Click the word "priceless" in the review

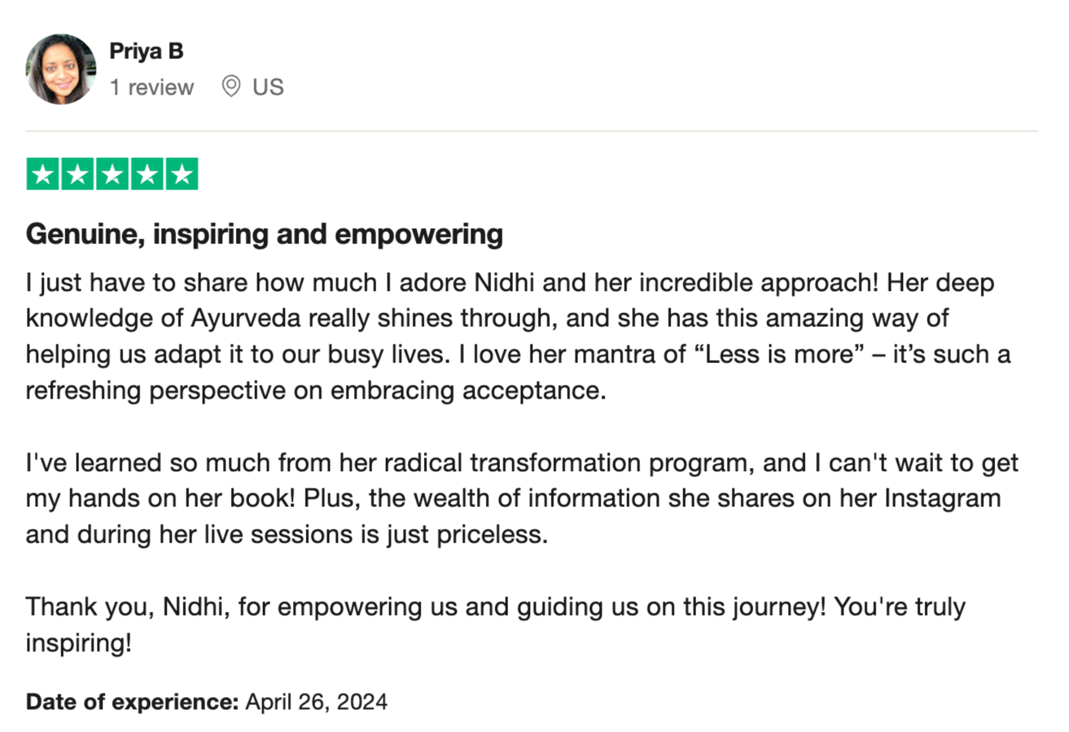click(x=491, y=535)
